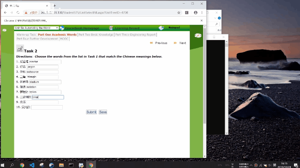Open the Warm-up Task tab
This screenshot has width=300, height=168.
(x=26, y=34)
